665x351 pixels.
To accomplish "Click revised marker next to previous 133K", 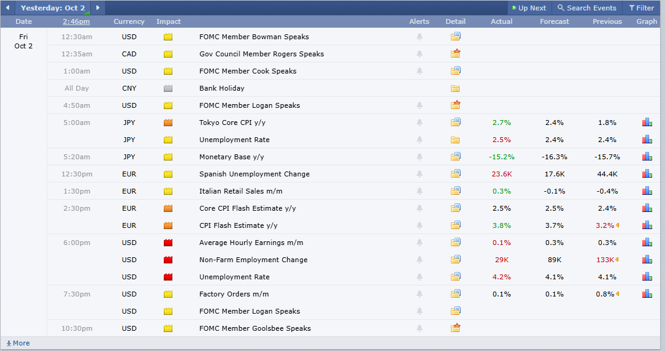I will (x=617, y=260).
